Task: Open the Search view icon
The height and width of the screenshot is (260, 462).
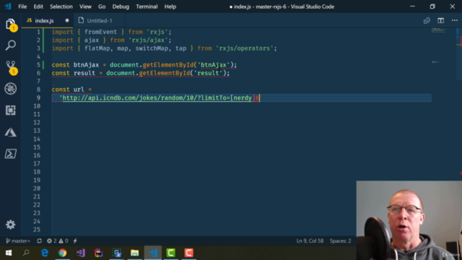Action: 11,45
